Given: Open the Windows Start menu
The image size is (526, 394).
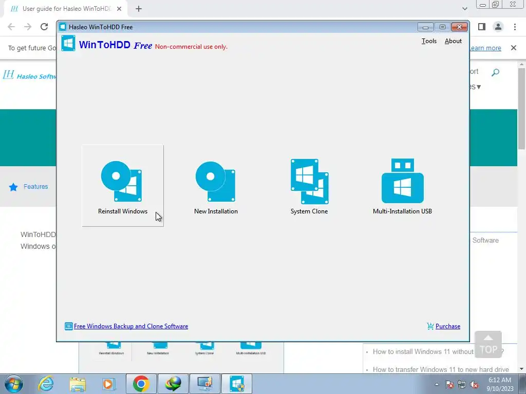Looking at the screenshot, I should pyautogui.click(x=14, y=384).
